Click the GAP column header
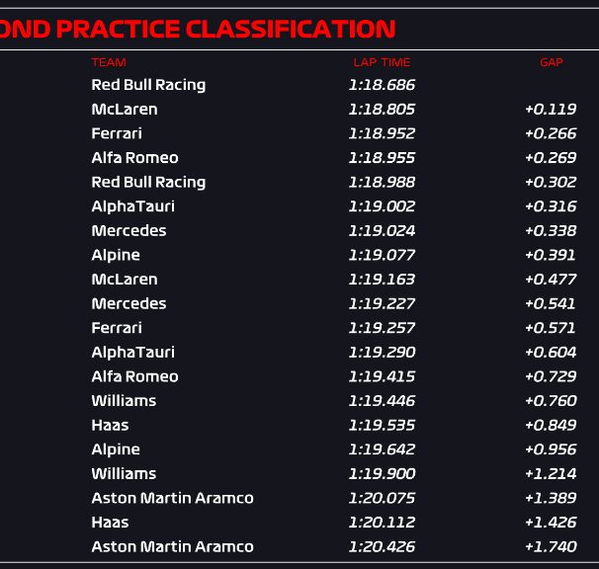Image resolution: width=599 pixels, height=569 pixels. tap(552, 62)
